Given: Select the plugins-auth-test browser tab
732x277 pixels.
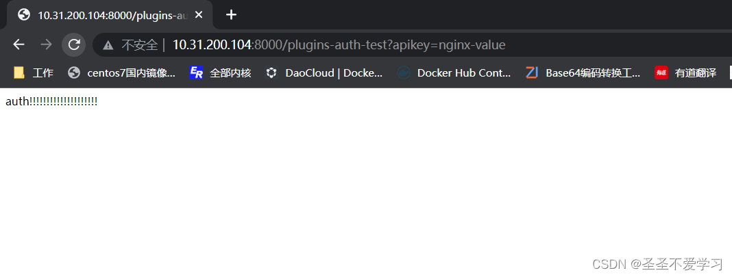Looking at the screenshot, I should point(110,15).
